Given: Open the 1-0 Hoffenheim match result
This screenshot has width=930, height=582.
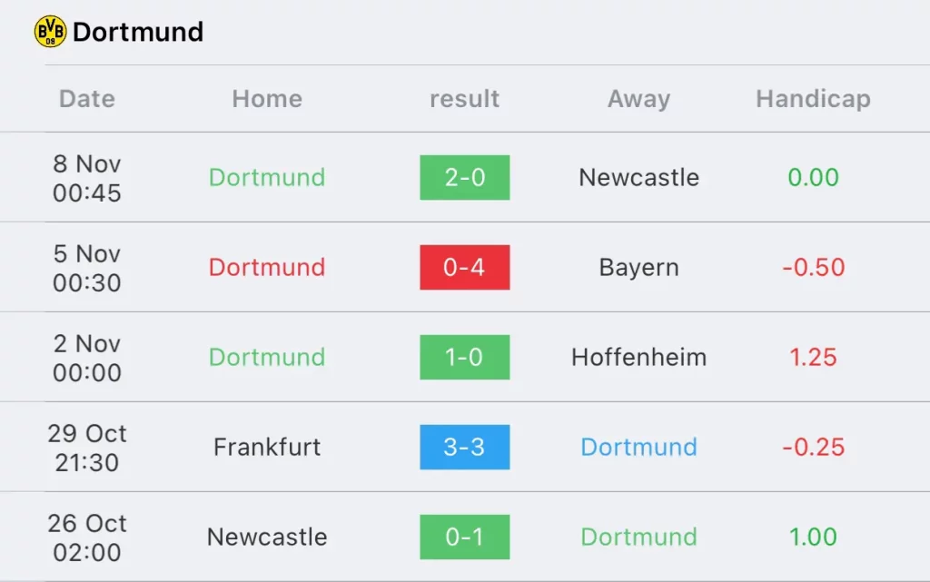Looking at the screenshot, I should pyautogui.click(x=464, y=358).
